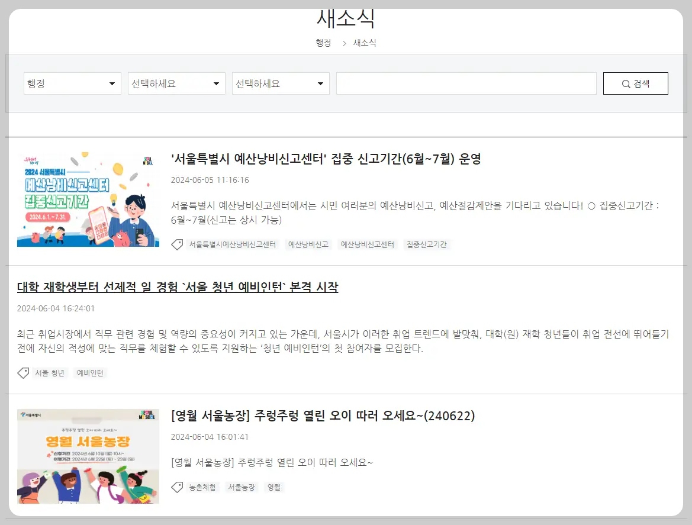Click the 영월 tag
692x525 pixels.
coord(273,487)
